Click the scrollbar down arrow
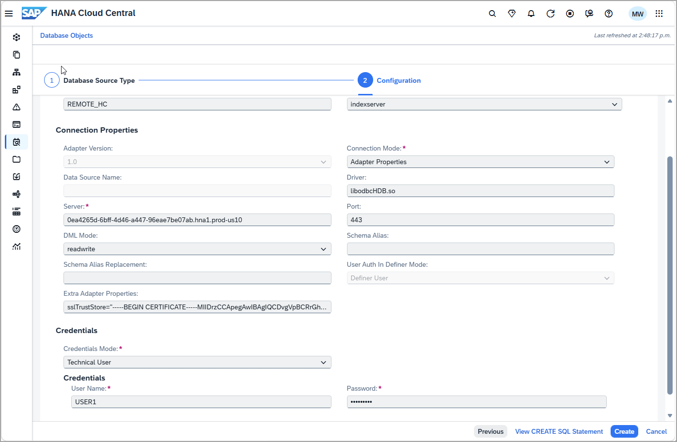Screen dimensions: 677x442 [x=670, y=415]
